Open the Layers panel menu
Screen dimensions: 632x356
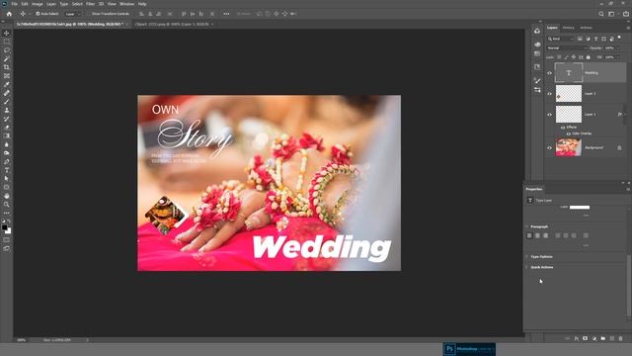[628, 28]
